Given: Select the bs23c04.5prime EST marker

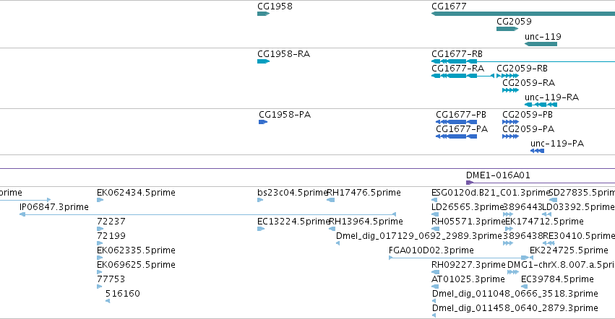Looking at the screenshot, I should [260, 200].
